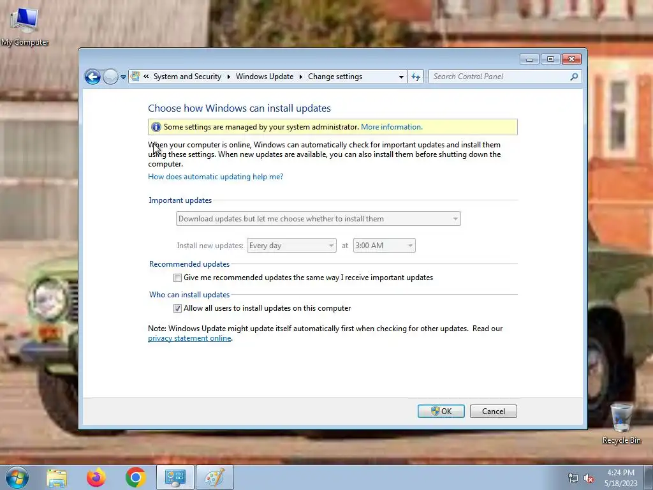Click the Recommended updates section label
The image size is (653, 490).
pos(189,264)
